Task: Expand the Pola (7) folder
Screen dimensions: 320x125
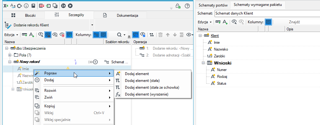Action: [x=10, y=55]
